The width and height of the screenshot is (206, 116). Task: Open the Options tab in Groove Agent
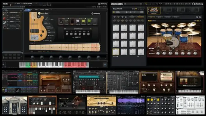point(175,17)
